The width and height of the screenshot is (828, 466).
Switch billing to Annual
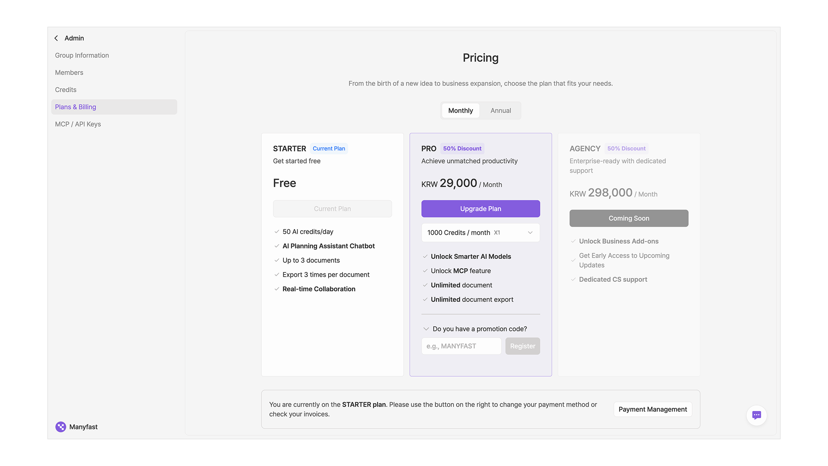point(500,110)
